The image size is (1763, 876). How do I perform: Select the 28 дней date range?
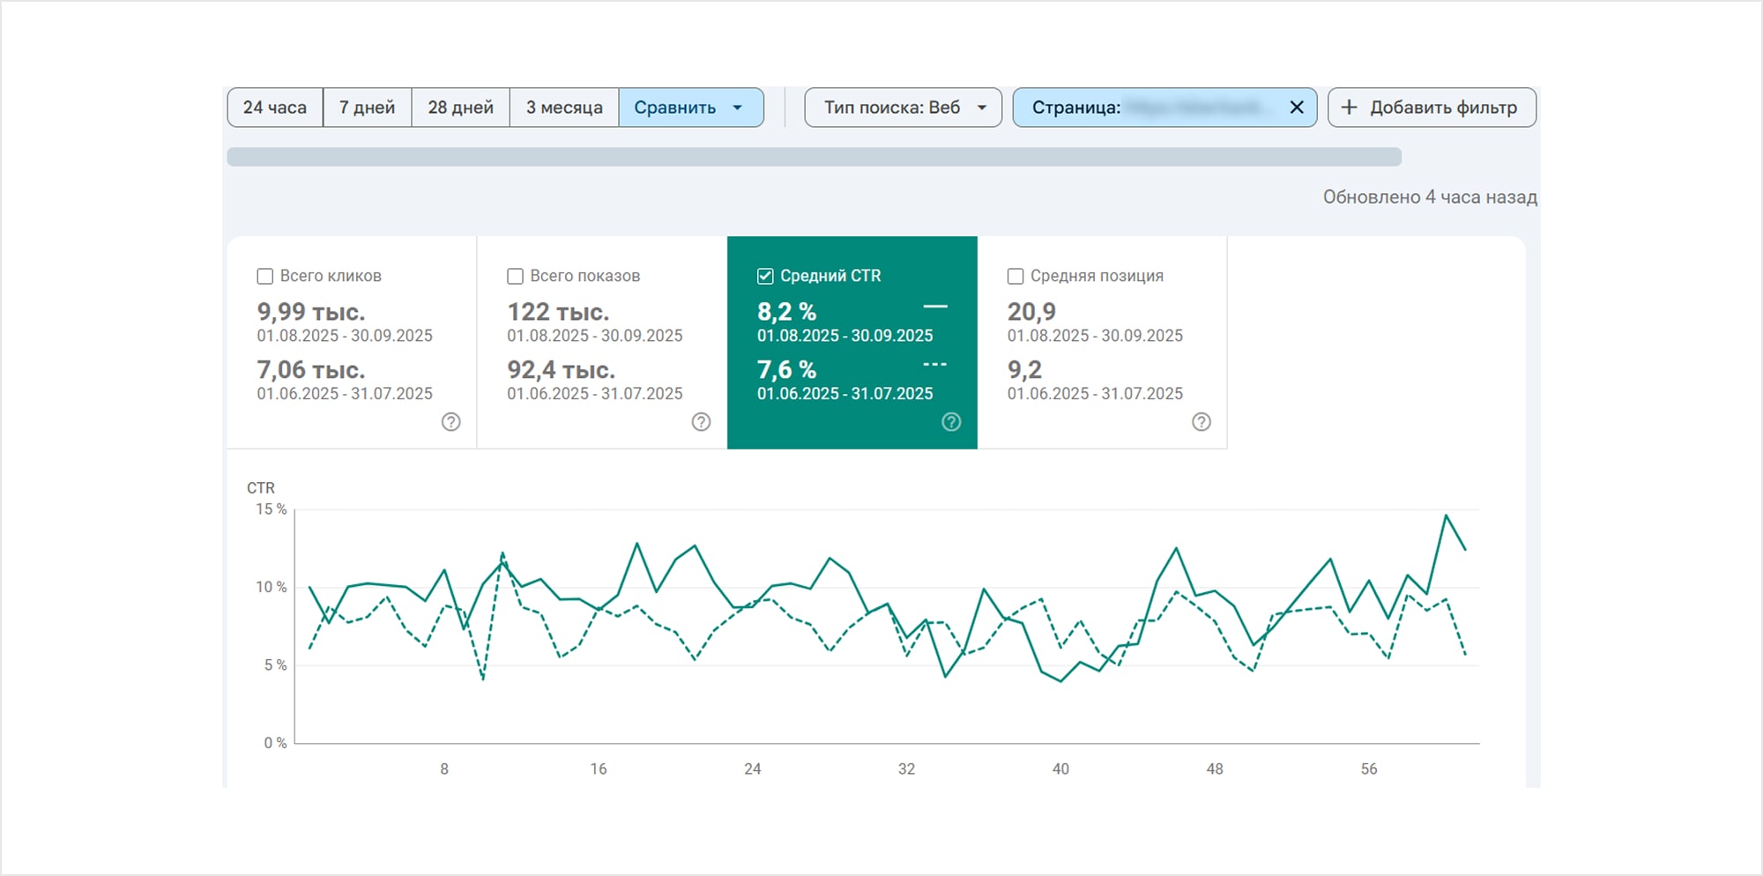(x=460, y=108)
